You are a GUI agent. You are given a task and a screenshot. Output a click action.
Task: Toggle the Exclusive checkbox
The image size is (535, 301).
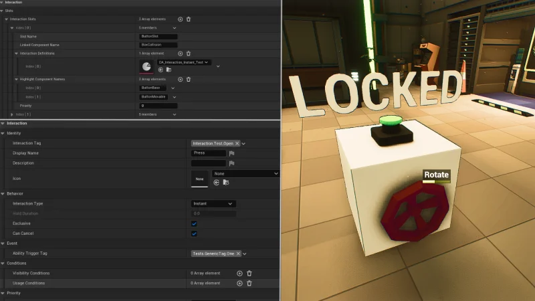pyautogui.click(x=194, y=223)
